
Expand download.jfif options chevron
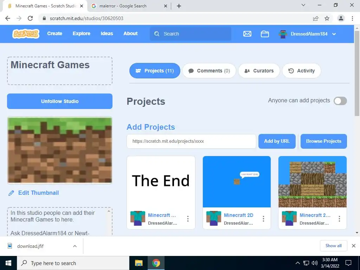(x=75, y=246)
